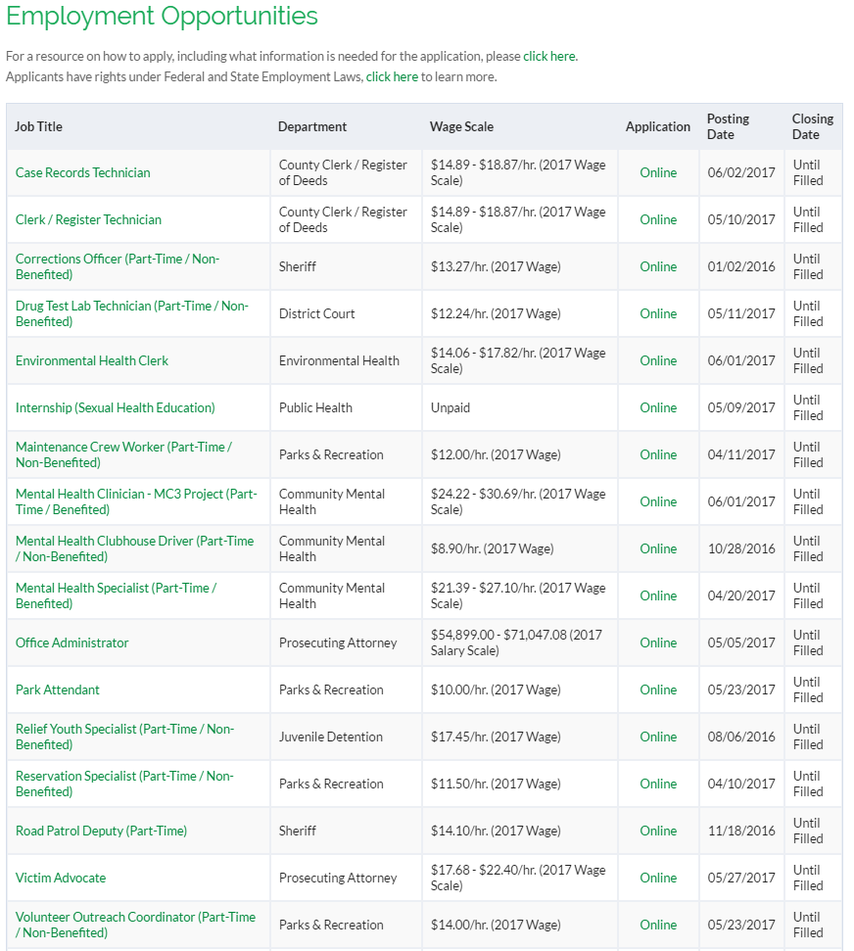Viewport: 854px width, 951px height.
Task: Open the Sexual Health Education internship listing
Action: pyautogui.click(x=115, y=407)
